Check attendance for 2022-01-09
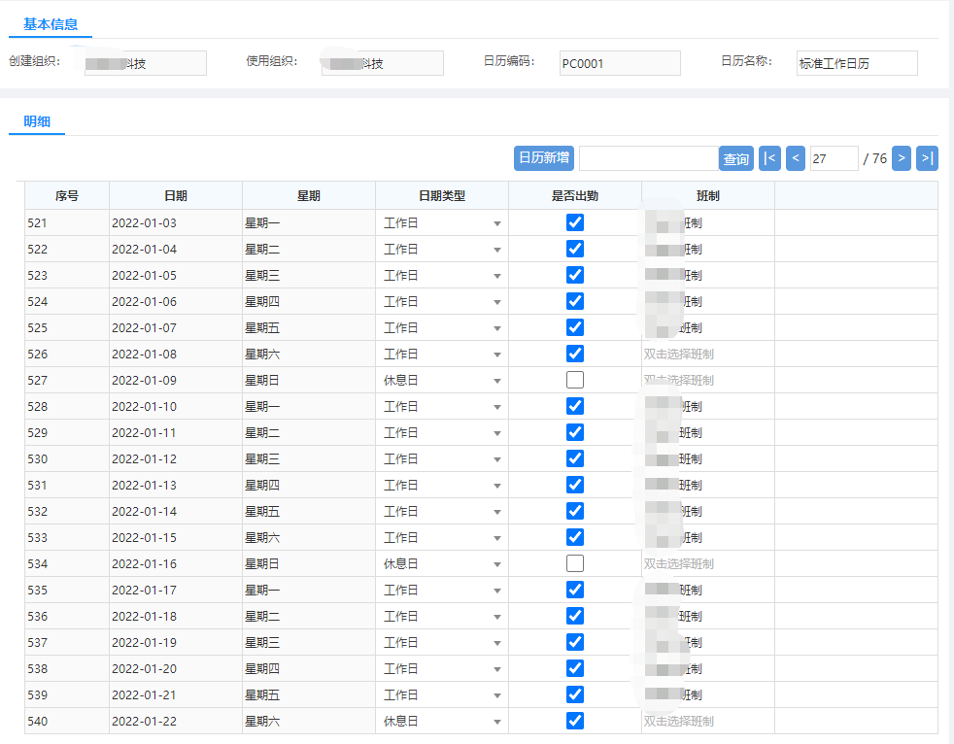Viewport: 954px width, 744px height. pyautogui.click(x=575, y=380)
